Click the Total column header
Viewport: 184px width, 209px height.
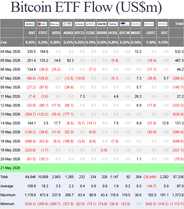[x=179, y=23]
